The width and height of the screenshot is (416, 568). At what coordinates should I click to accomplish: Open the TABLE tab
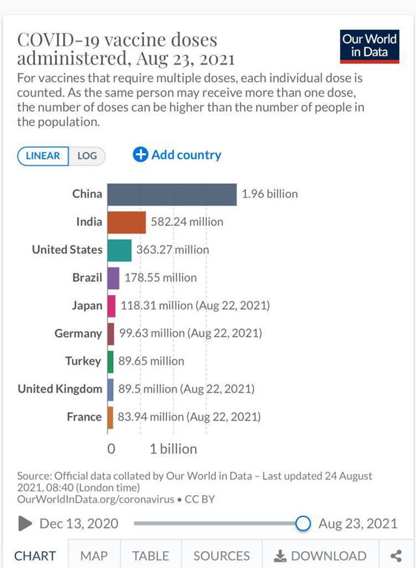(150, 556)
